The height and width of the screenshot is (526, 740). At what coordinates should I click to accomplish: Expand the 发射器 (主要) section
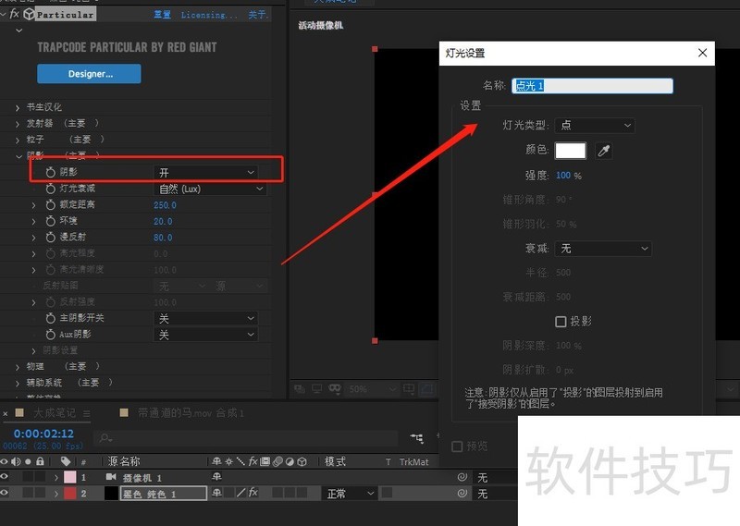18,123
